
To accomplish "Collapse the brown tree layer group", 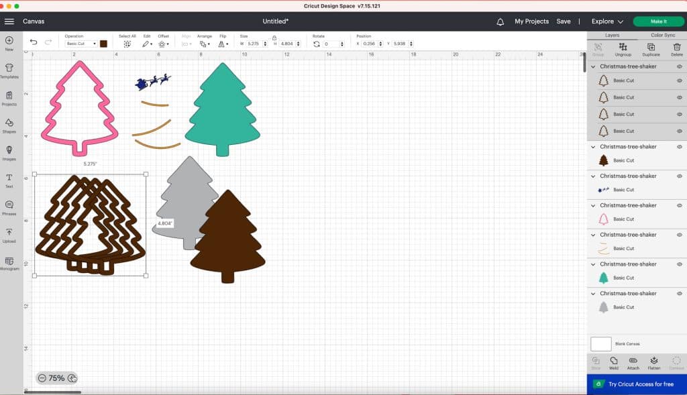I will coord(593,147).
